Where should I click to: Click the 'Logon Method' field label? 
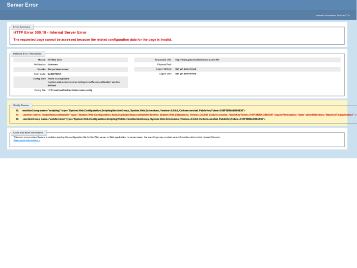pos(164,69)
